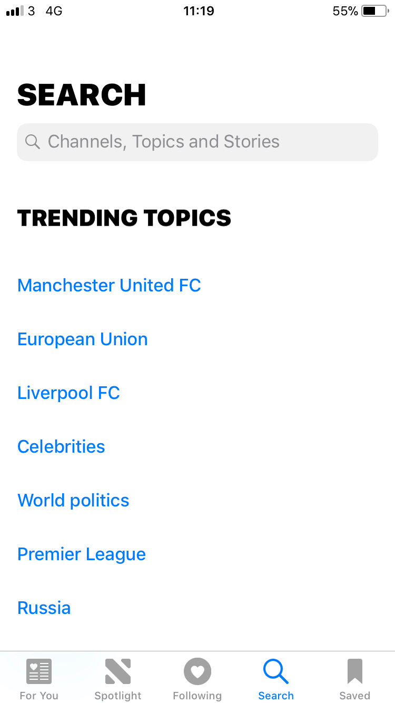
Task: Tap the battery icon in status bar
Action: pyautogui.click(x=374, y=11)
